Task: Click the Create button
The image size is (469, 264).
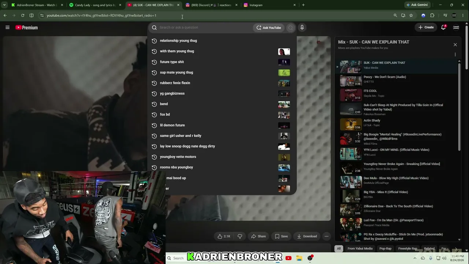Action: pyautogui.click(x=426, y=27)
